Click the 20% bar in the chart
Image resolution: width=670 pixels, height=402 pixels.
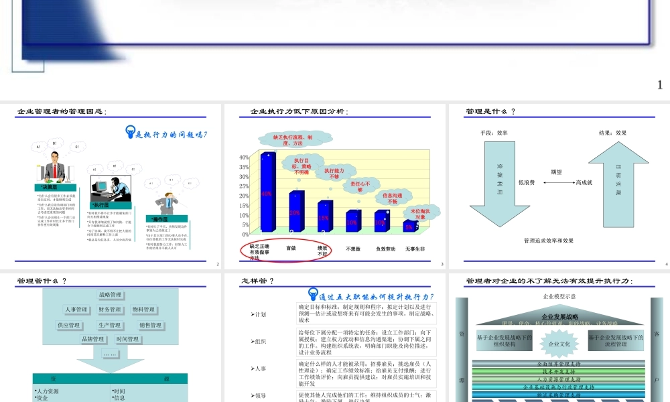[x=297, y=212]
